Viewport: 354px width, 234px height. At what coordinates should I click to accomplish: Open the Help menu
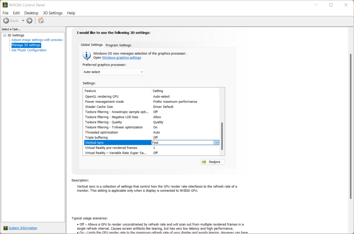pyautogui.click(x=71, y=13)
